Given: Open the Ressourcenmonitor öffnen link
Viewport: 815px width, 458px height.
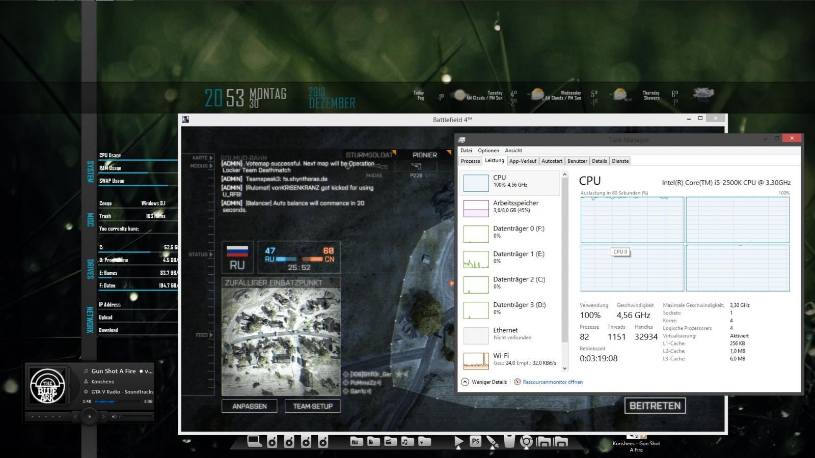Looking at the screenshot, I should click(x=553, y=382).
